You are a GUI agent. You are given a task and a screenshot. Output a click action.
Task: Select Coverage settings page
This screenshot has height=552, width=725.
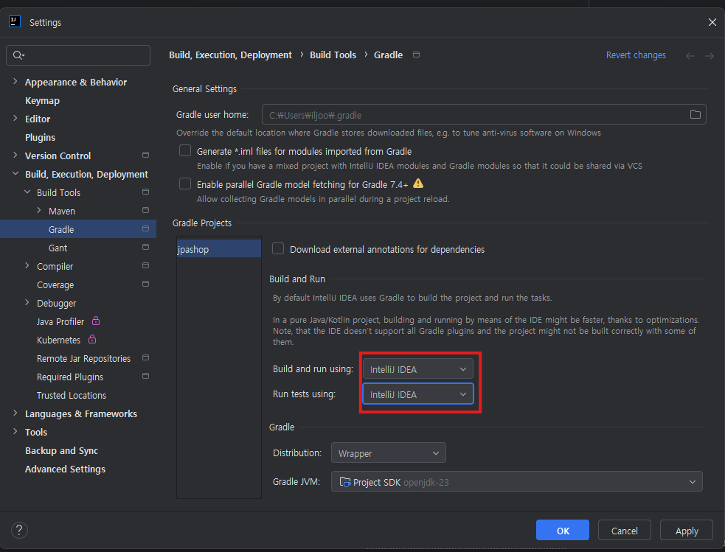pos(55,285)
